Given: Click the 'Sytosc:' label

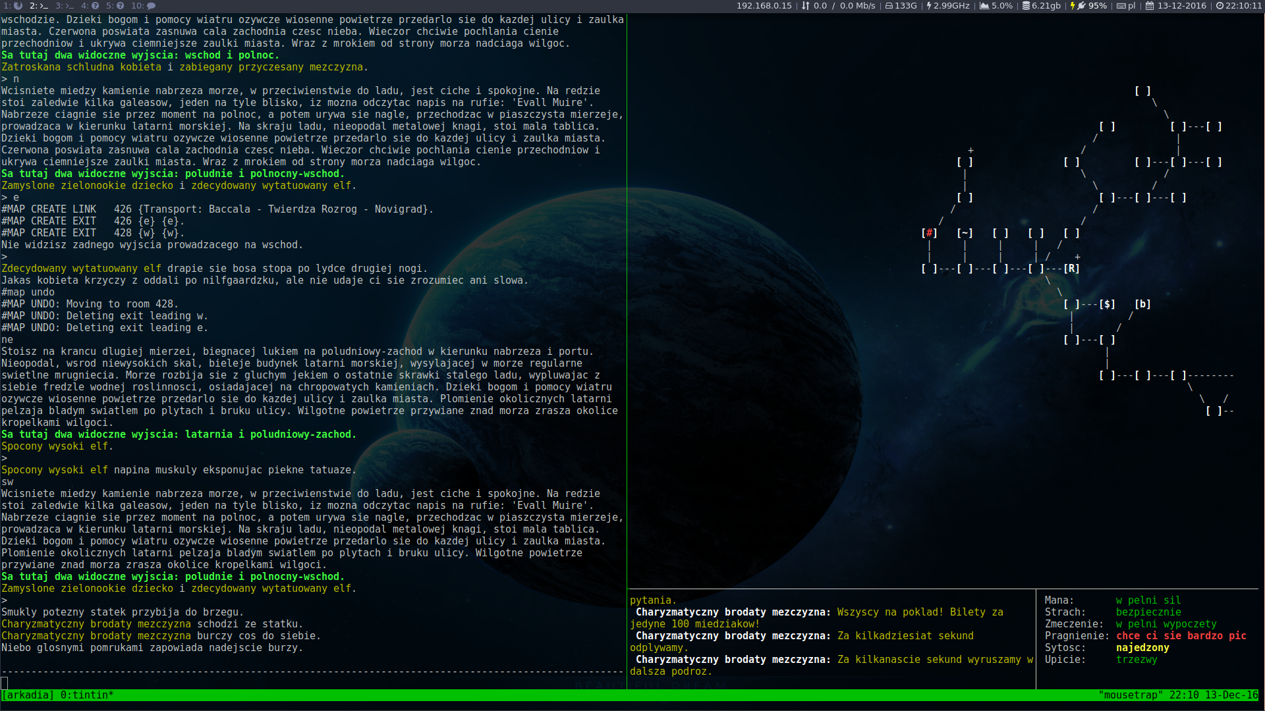Looking at the screenshot, I should coord(1065,648).
